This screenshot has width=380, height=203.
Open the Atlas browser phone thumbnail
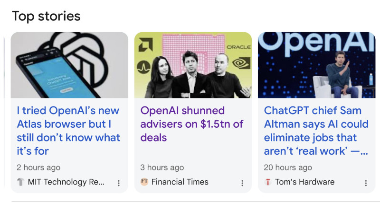pos(69,65)
